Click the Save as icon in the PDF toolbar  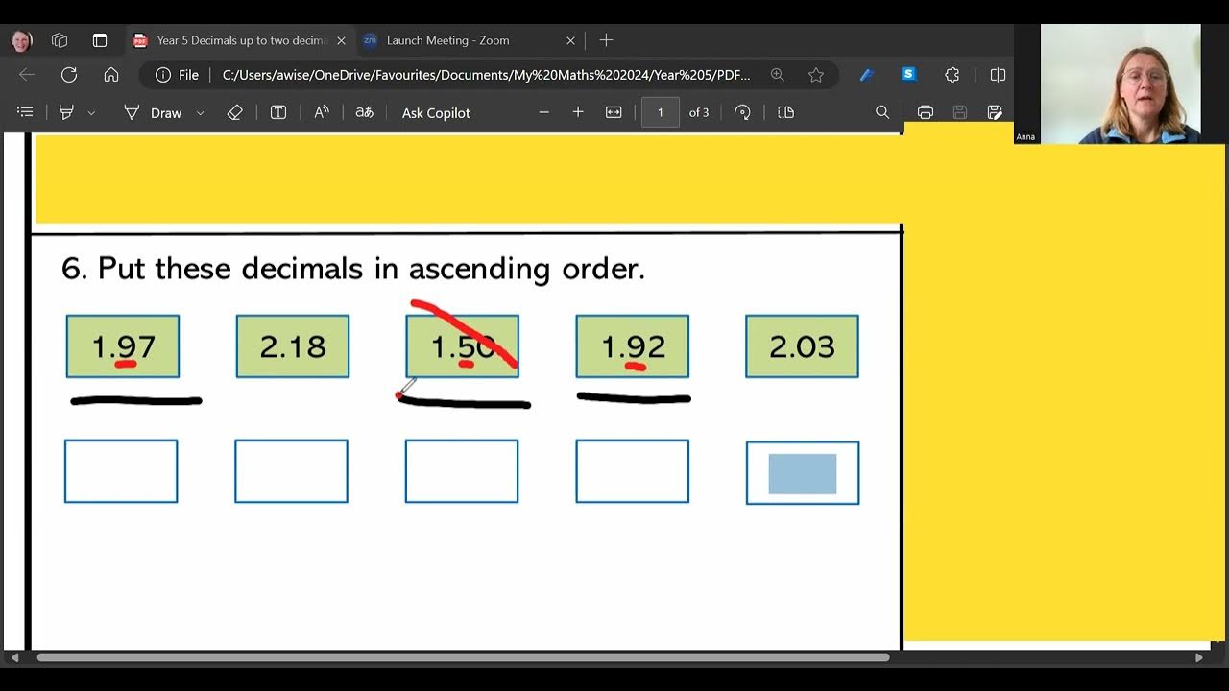click(995, 112)
